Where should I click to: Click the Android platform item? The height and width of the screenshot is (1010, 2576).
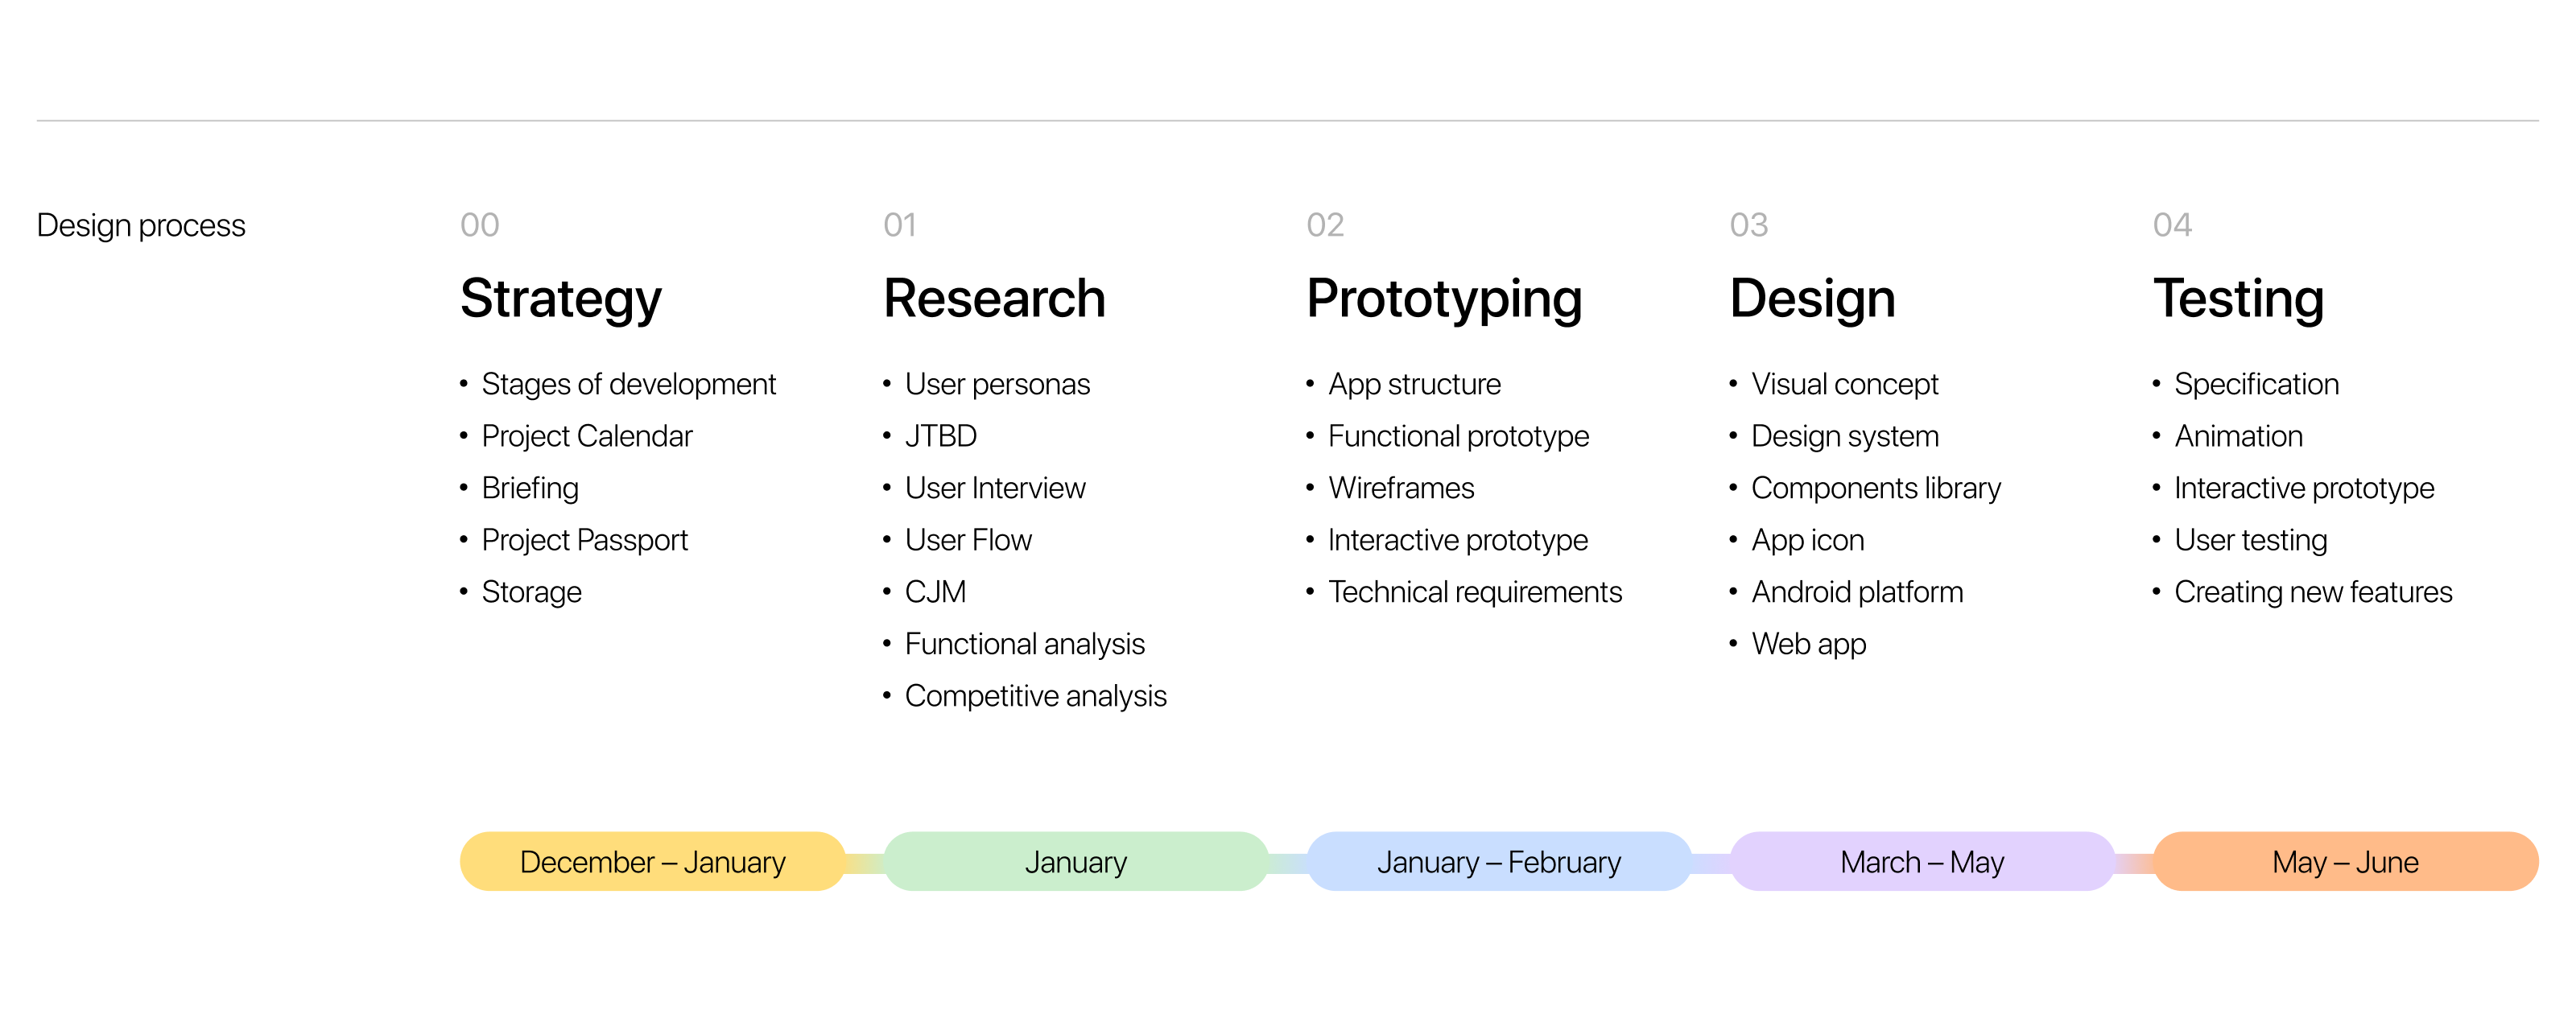click(x=1856, y=592)
